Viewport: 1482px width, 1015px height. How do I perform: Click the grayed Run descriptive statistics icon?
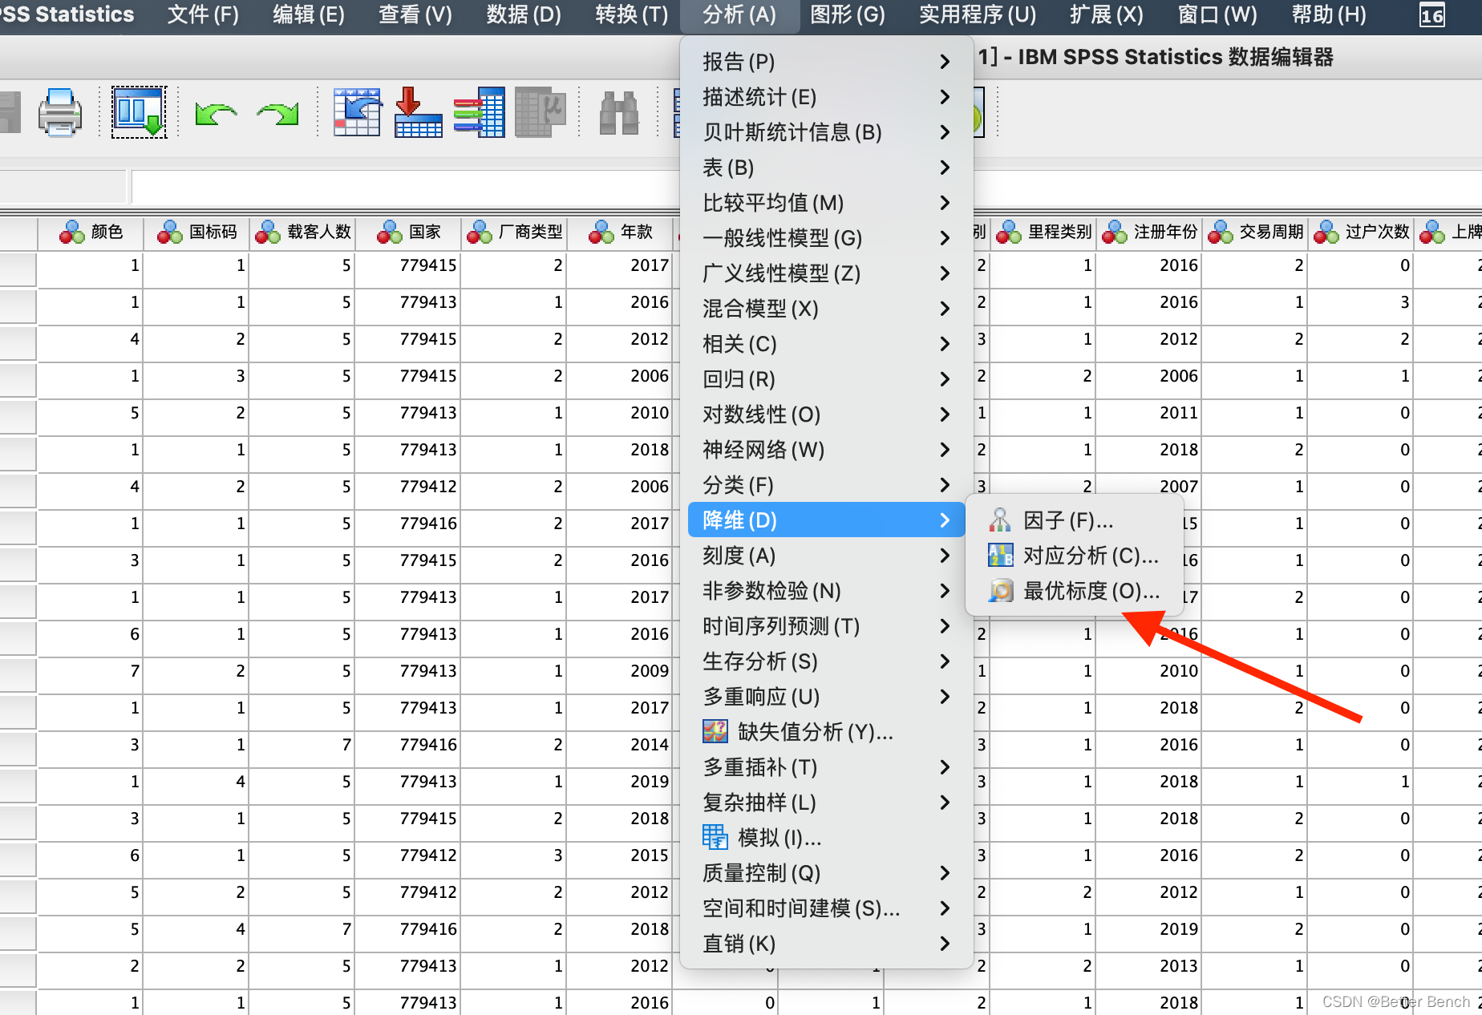(540, 112)
